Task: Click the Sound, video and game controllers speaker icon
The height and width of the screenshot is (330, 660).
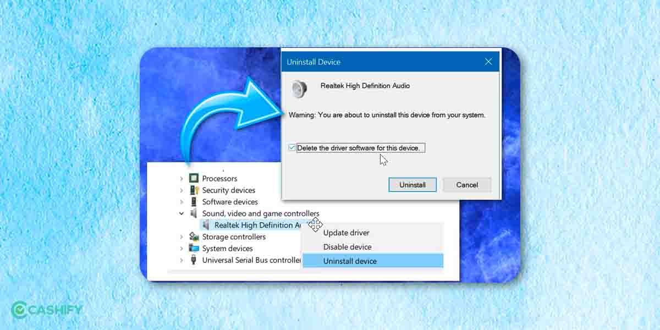Action: (194, 213)
